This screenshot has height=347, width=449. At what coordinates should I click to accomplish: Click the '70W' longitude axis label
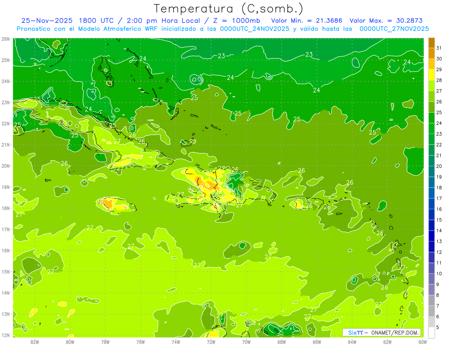click(x=246, y=342)
